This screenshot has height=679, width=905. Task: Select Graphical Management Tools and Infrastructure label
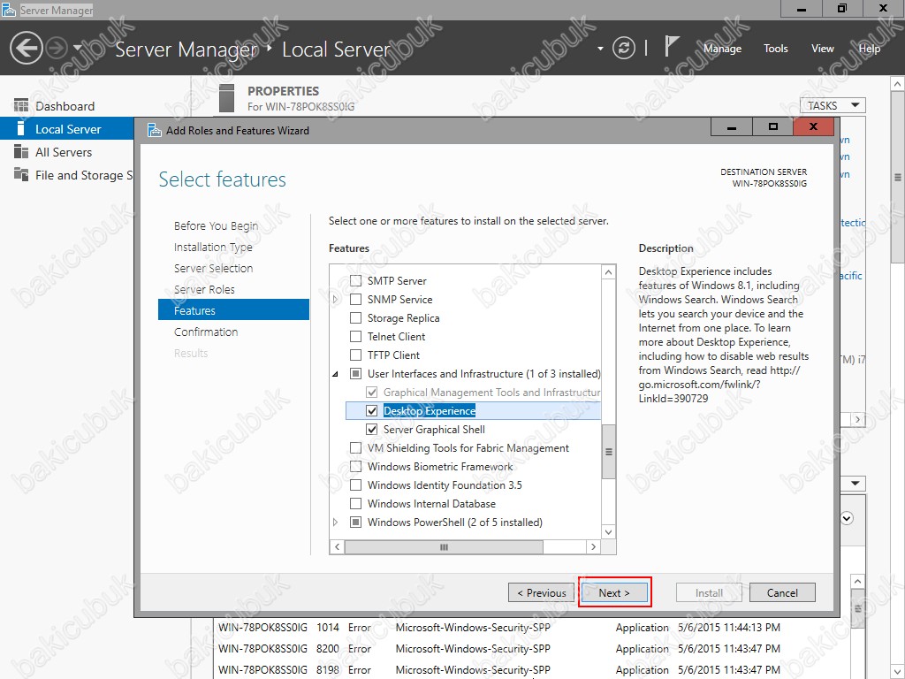[491, 393]
